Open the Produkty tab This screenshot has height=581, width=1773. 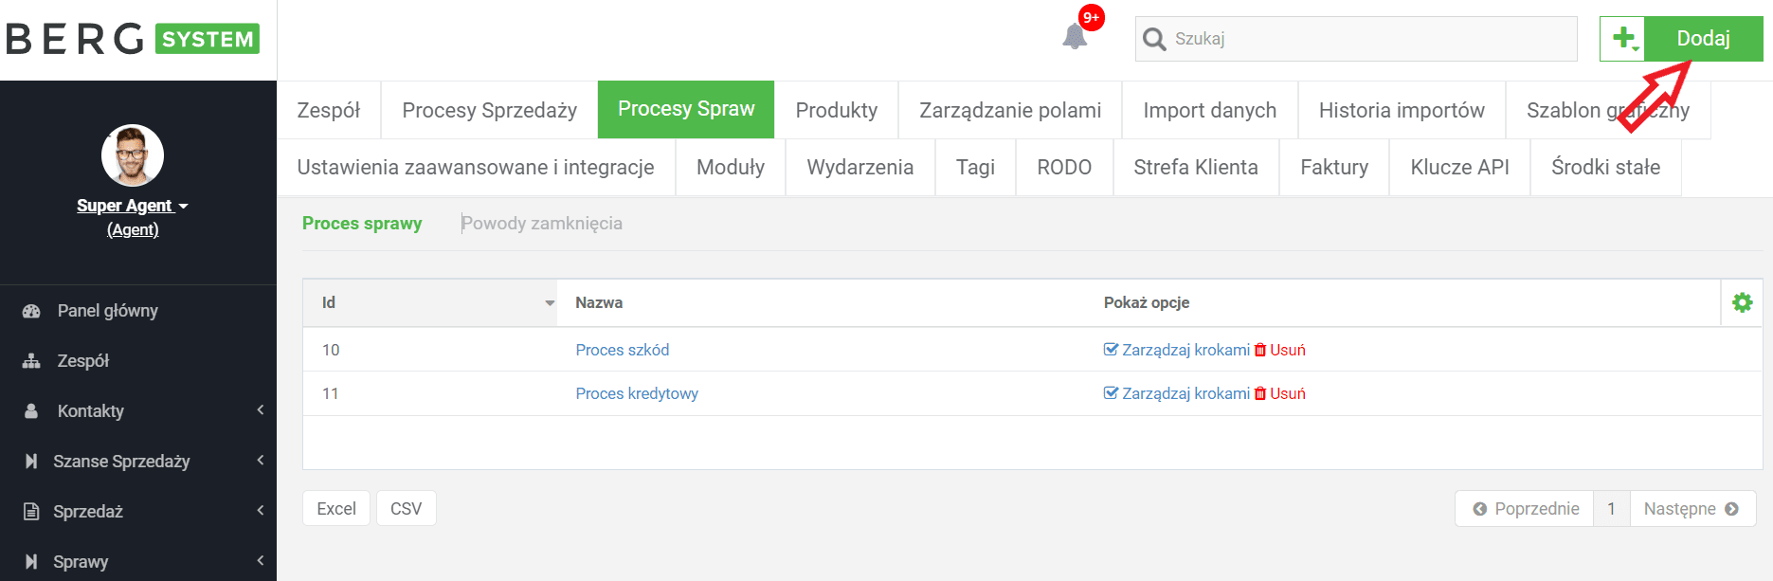pos(837,110)
